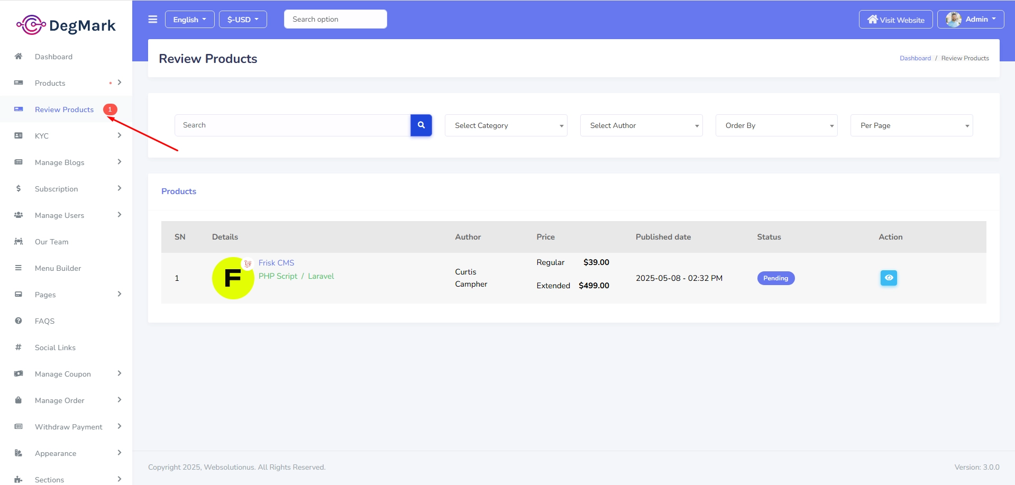Open the Select Author dropdown

point(641,125)
